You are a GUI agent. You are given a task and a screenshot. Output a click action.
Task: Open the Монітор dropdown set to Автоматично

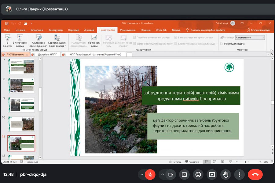pyautogui.click(x=250, y=38)
